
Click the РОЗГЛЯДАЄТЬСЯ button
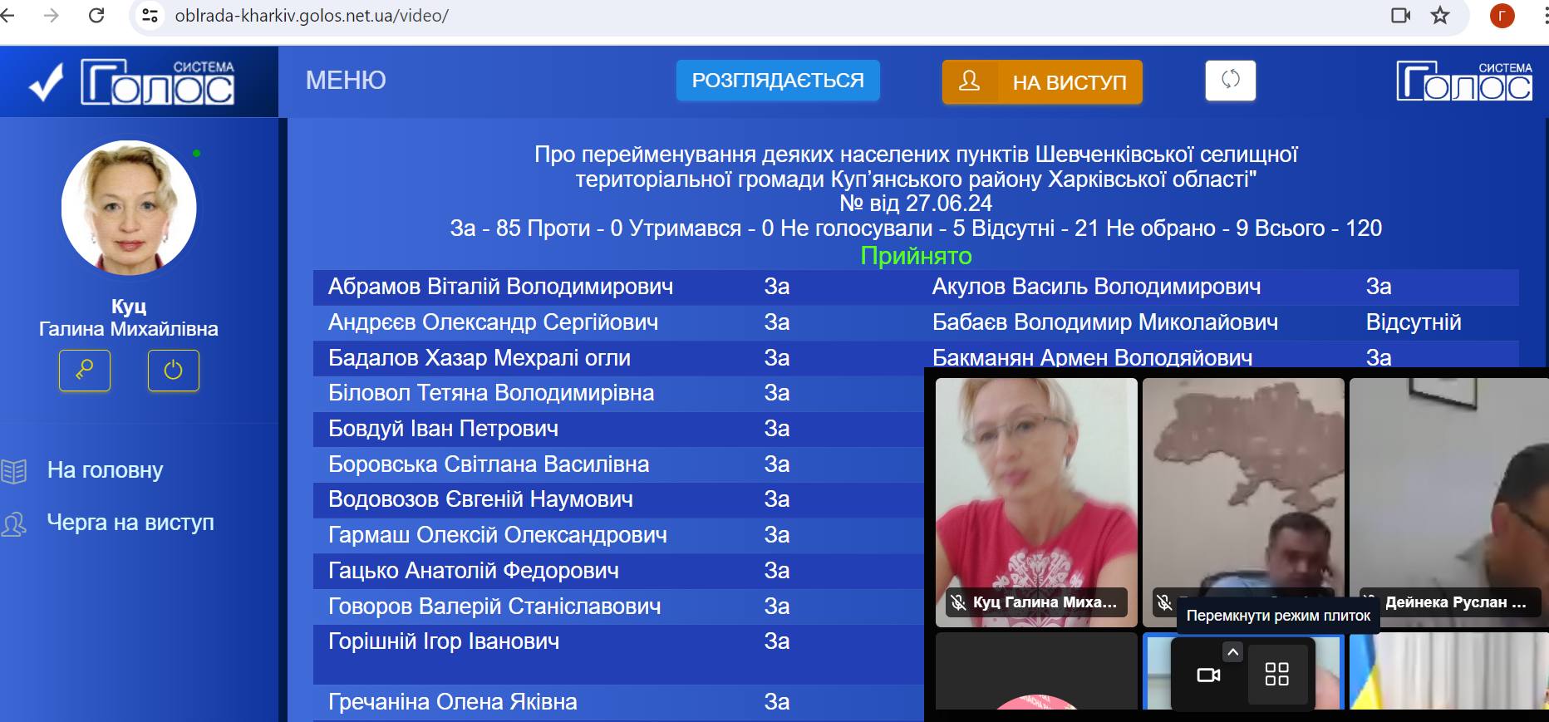point(778,81)
